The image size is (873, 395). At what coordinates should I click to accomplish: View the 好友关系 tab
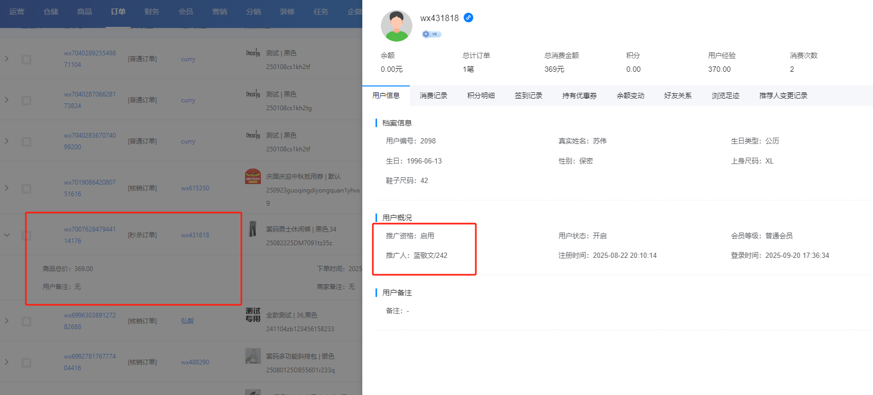coord(678,95)
